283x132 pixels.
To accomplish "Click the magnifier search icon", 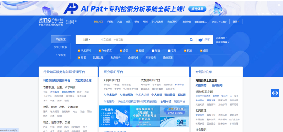I will coord(191,40).
